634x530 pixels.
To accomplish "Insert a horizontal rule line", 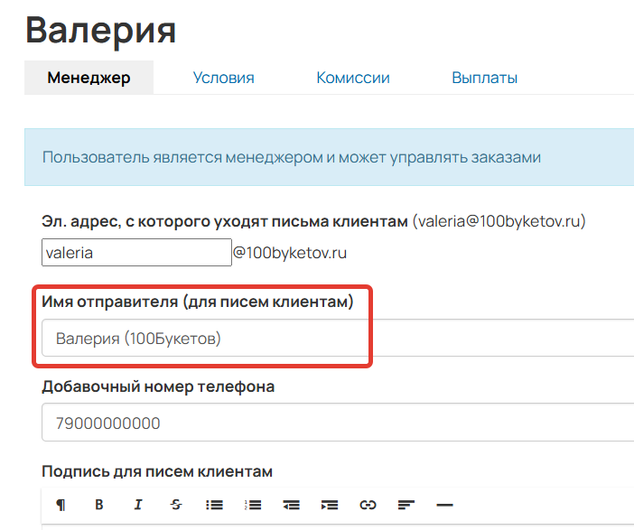I will (444, 505).
